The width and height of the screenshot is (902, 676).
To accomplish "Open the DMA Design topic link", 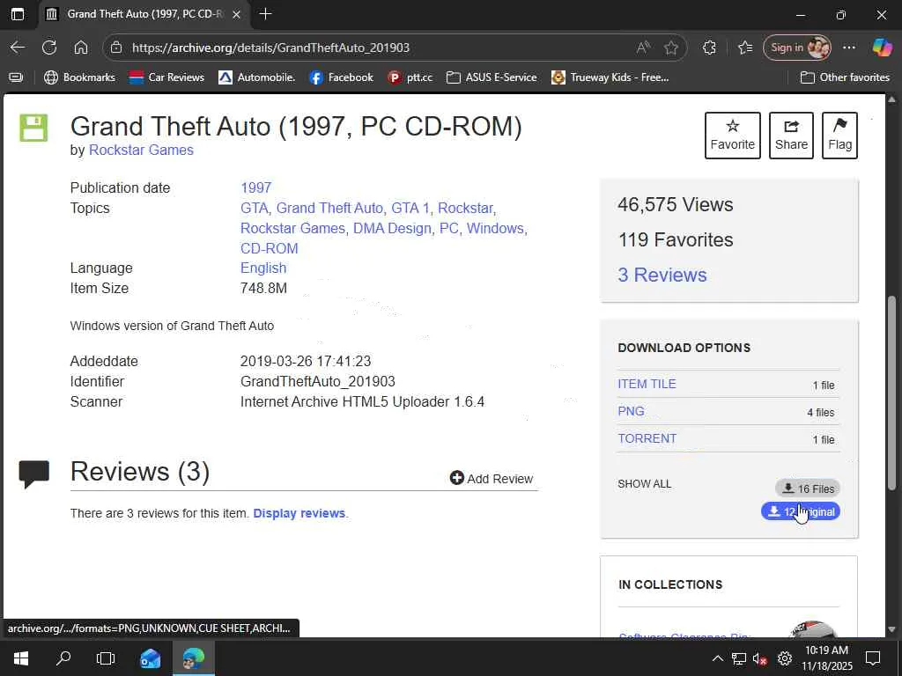I will 392,228.
